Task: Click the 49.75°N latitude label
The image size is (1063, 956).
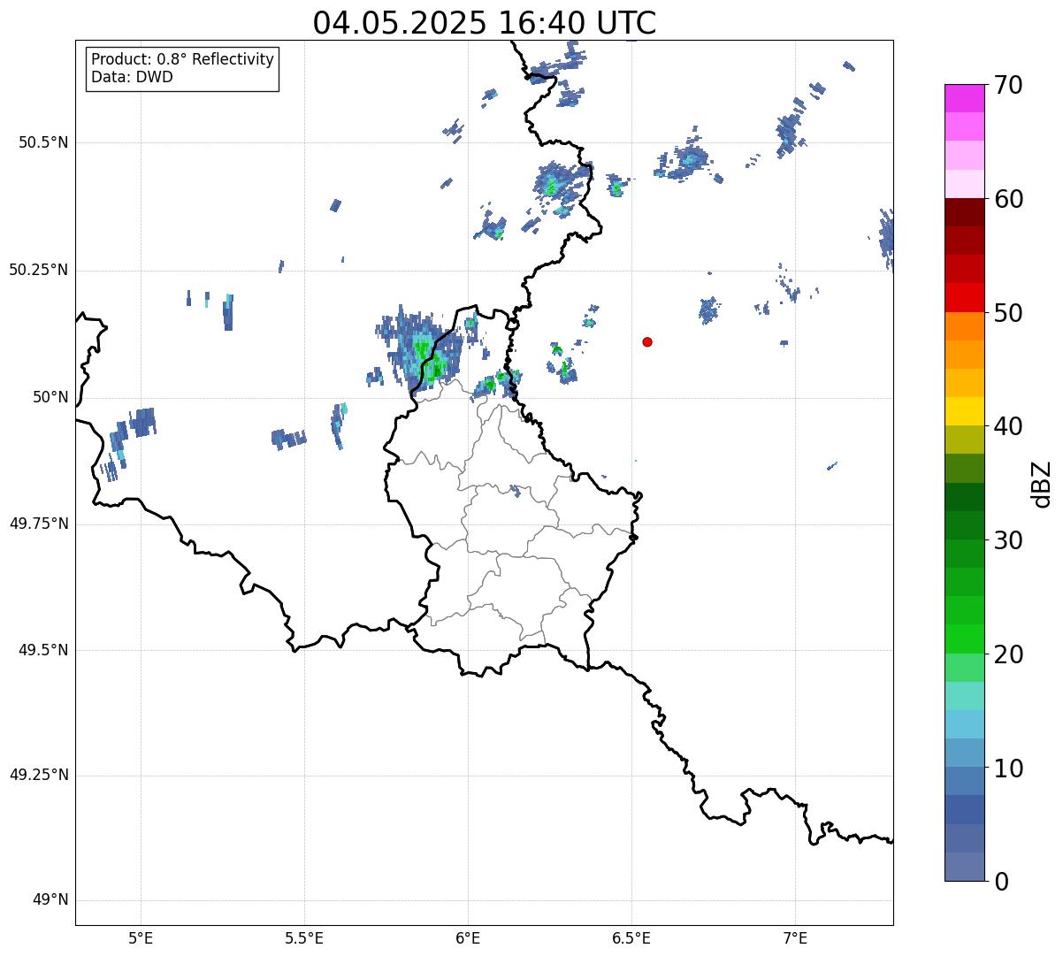Action: pos(39,524)
